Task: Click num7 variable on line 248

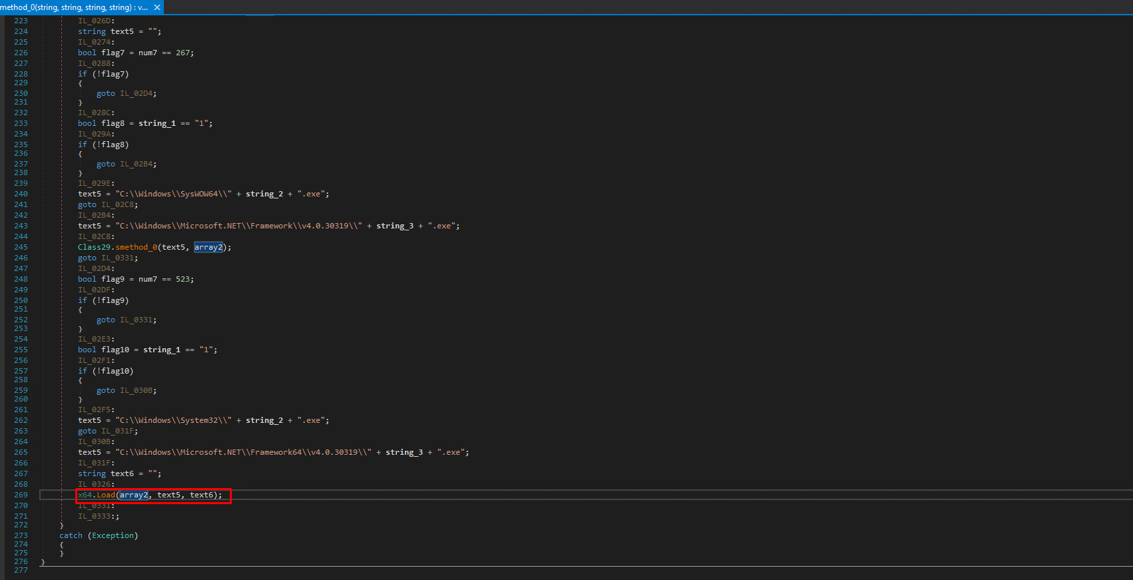Action: point(148,279)
